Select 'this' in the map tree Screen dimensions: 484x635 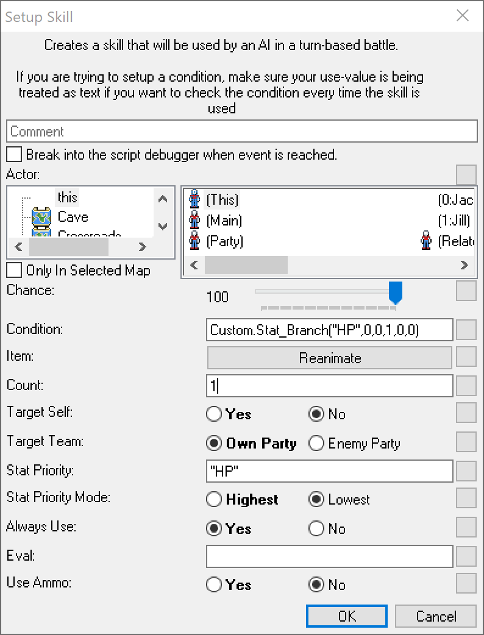pos(67,197)
